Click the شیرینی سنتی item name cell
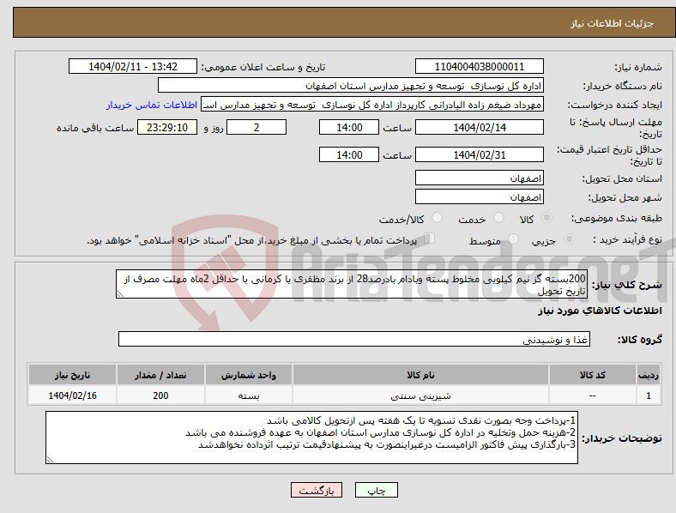Viewport: 676px width, 513px height. tap(420, 395)
